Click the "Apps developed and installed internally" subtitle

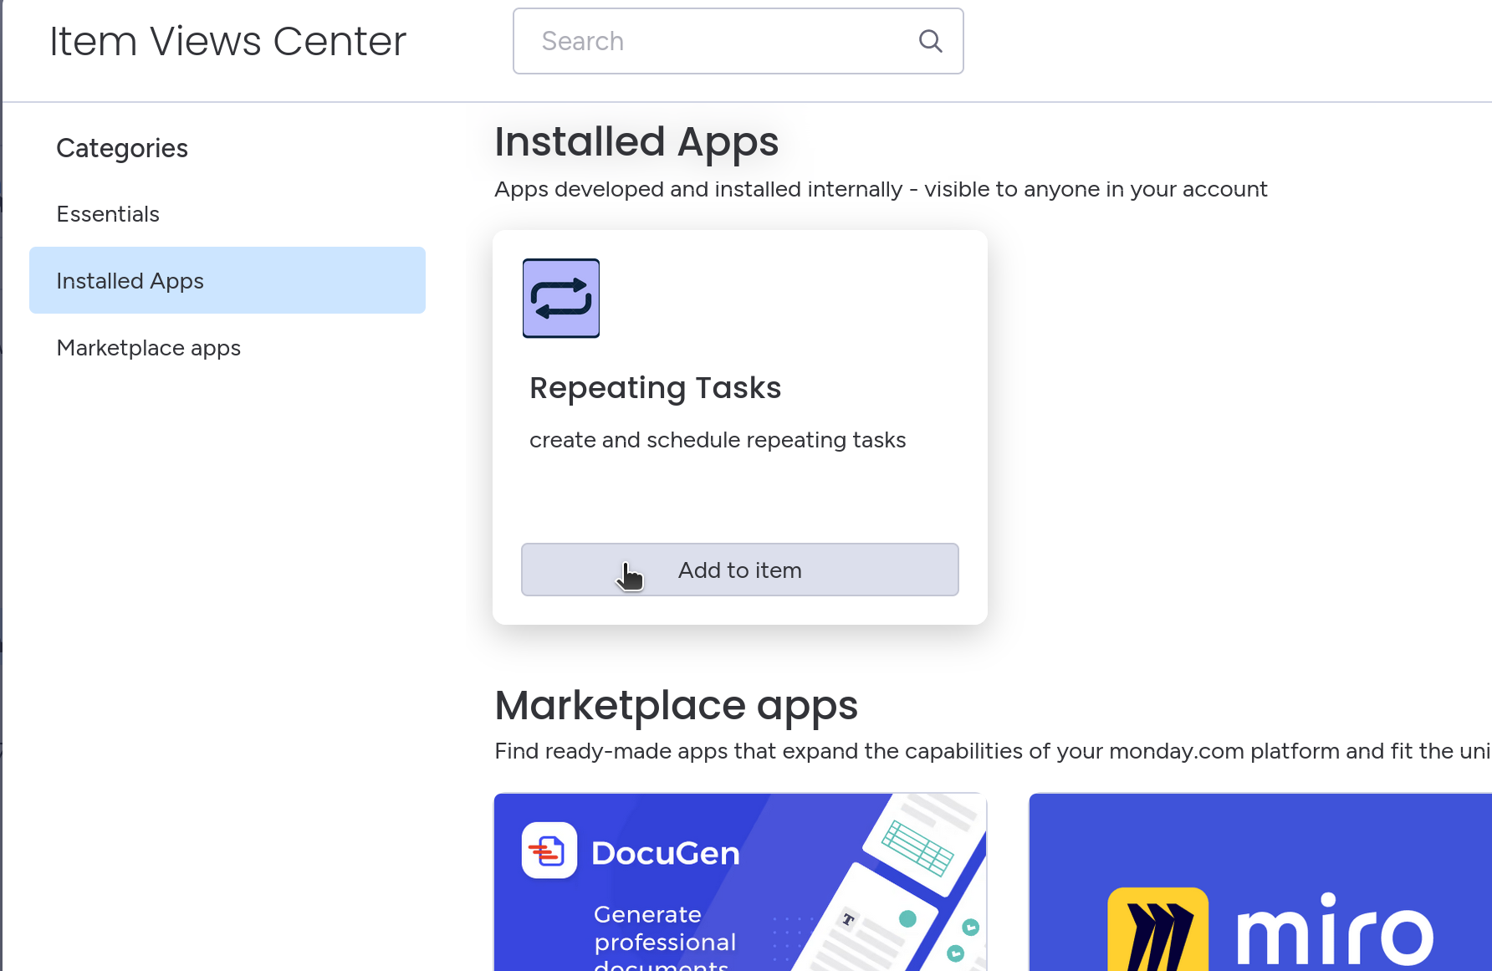tap(880, 189)
